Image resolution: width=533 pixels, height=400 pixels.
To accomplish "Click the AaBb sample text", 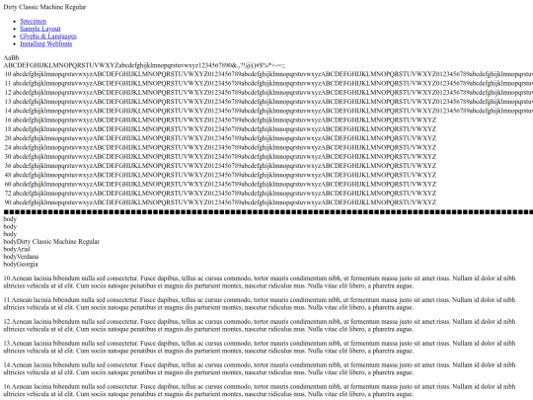I will click(11, 58).
